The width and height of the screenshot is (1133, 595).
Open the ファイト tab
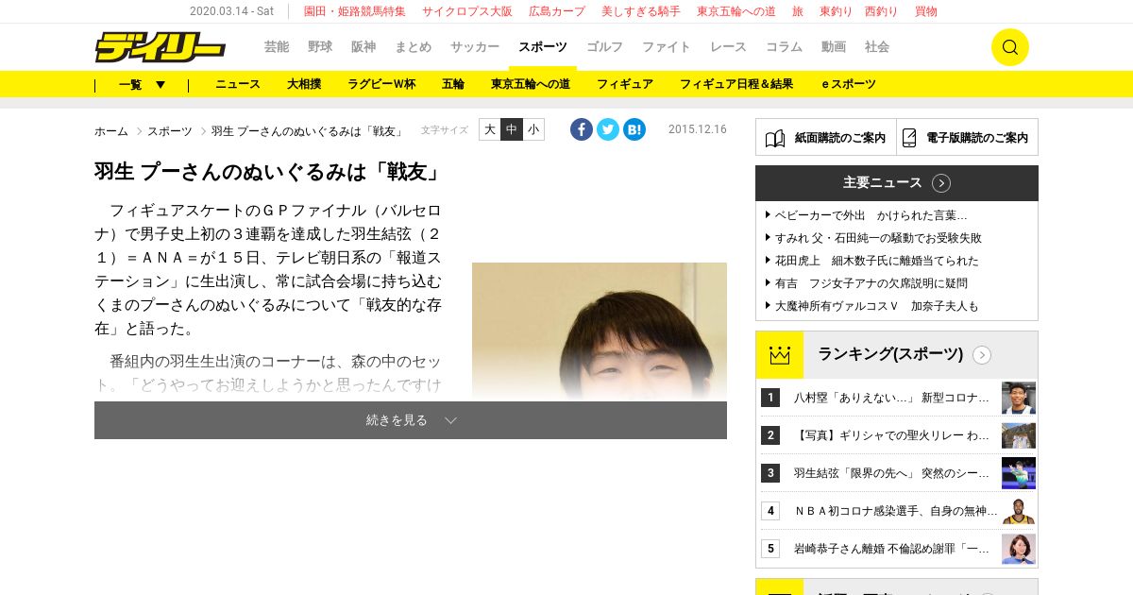667,47
